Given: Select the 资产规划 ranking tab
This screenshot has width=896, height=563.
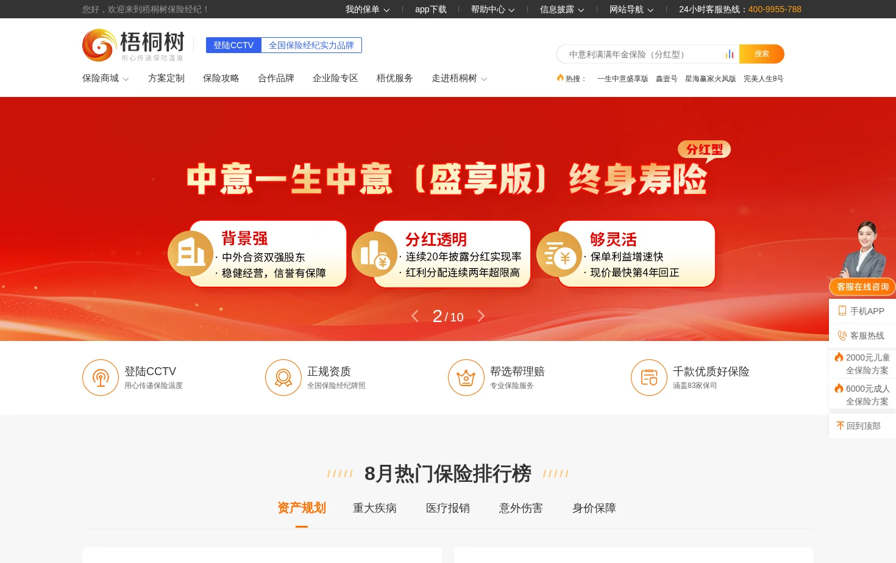Looking at the screenshot, I should click(x=302, y=507).
